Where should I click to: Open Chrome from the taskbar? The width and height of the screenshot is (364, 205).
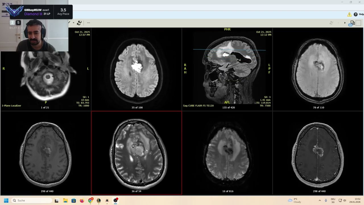(90, 200)
